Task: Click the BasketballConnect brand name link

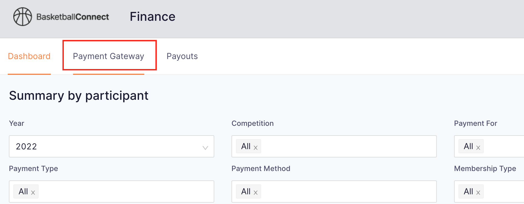Action: point(73,17)
